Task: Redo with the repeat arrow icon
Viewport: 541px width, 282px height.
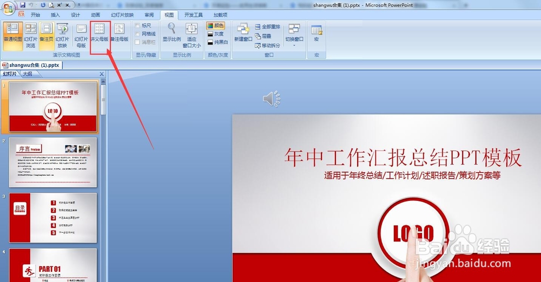Action: [x=43, y=5]
